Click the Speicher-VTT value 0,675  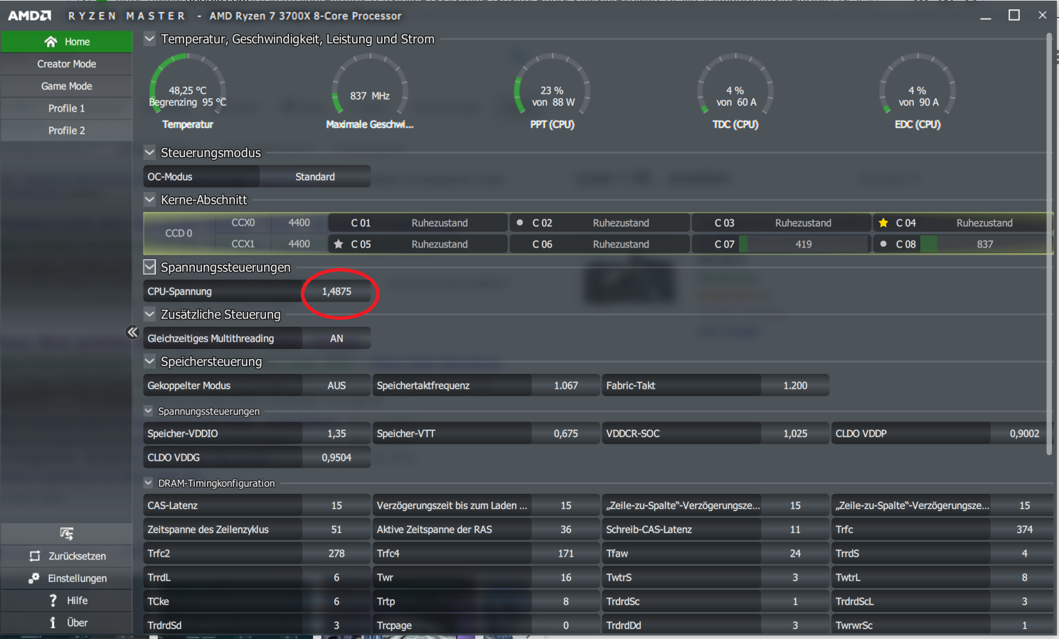click(566, 434)
